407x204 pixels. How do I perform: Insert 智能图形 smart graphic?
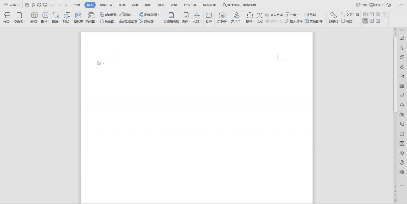coord(109,15)
